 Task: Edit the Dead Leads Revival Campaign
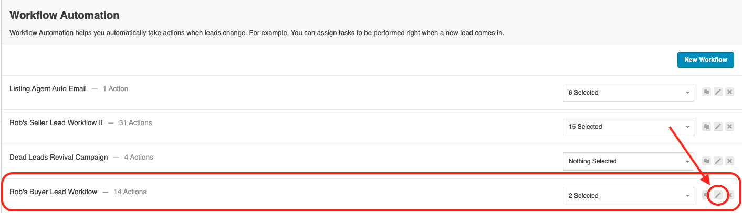coord(718,161)
